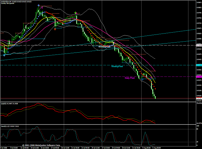The image size is (202, 149).
Task: Click the magenta daily pivot price tag
Action: click(x=199, y=77)
